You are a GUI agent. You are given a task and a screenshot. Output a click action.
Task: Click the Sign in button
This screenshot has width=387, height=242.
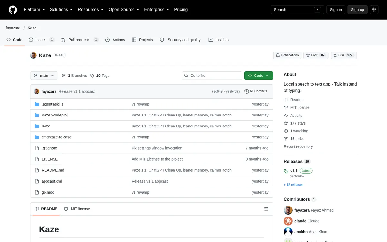pos(336,10)
